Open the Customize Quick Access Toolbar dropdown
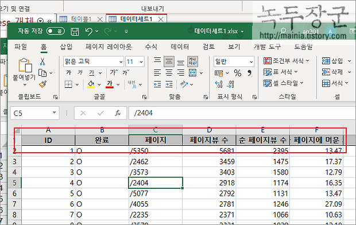 click(126, 31)
